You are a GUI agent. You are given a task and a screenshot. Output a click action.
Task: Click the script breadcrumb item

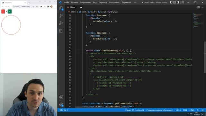[x=103, y=12]
